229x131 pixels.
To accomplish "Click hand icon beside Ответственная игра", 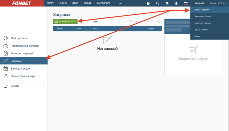I will click(6, 76).
